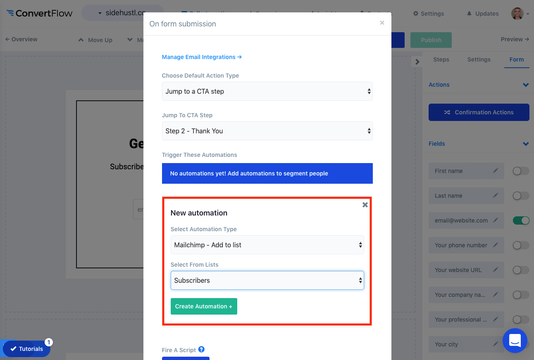Click the Confirmation Actions button
The height and width of the screenshot is (360, 534).
(x=479, y=112)
